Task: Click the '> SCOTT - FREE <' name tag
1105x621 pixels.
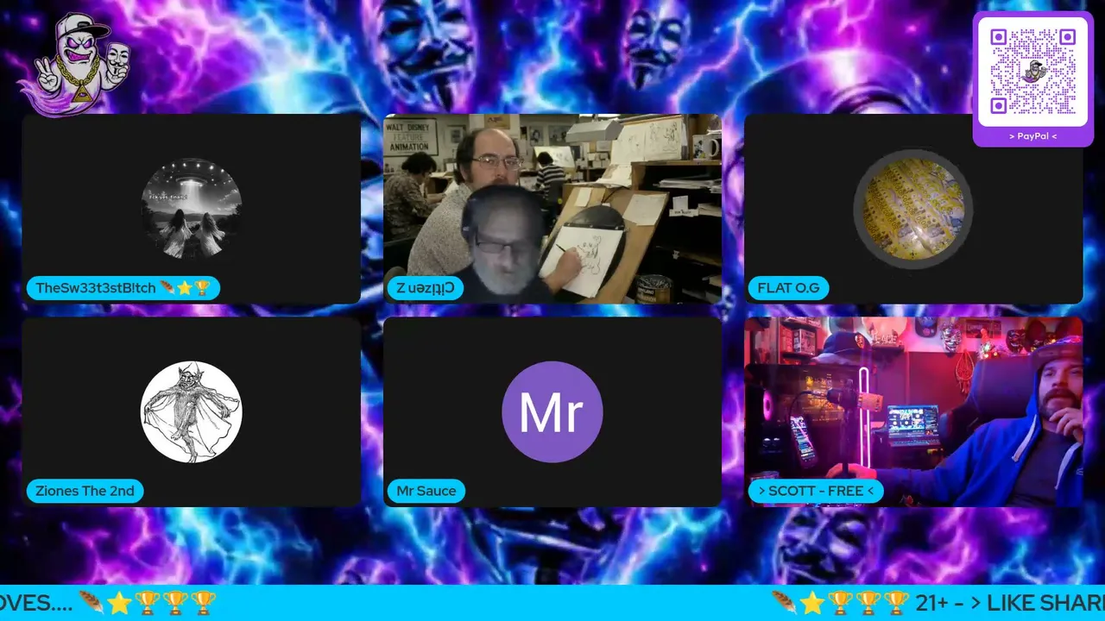Action: [816, 491]
